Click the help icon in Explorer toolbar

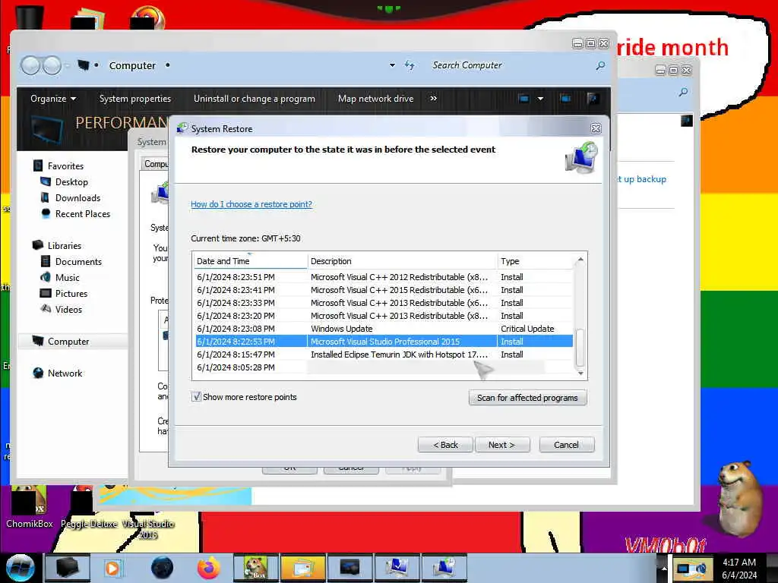click(593, 99)
